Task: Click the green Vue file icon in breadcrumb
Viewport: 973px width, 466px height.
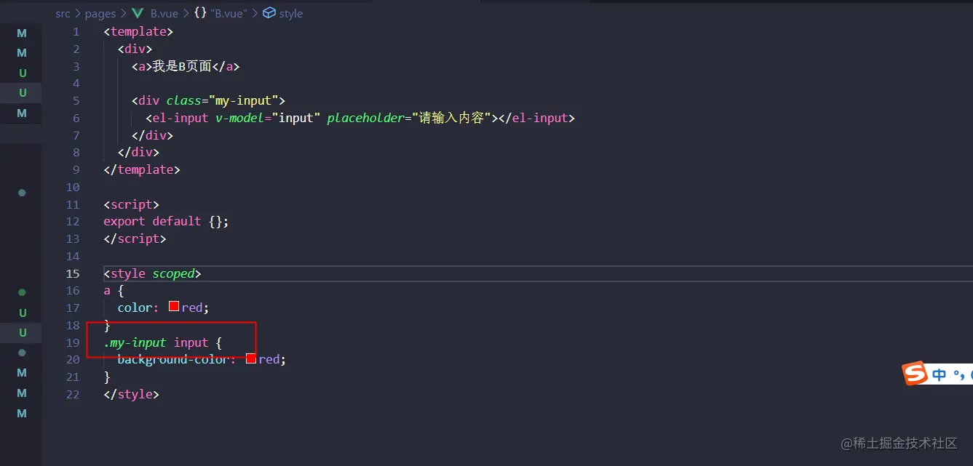Action: [138, 14]
